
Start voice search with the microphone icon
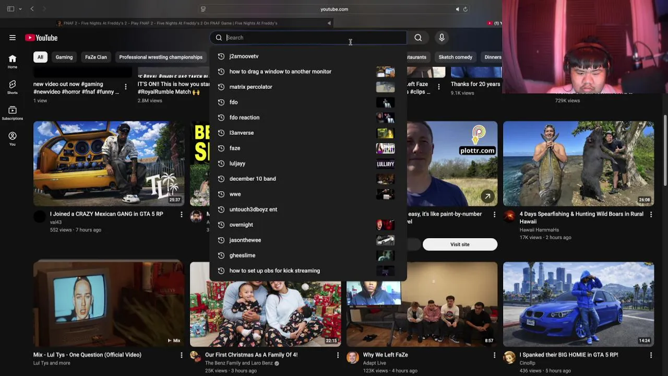(x=442, y=38)
